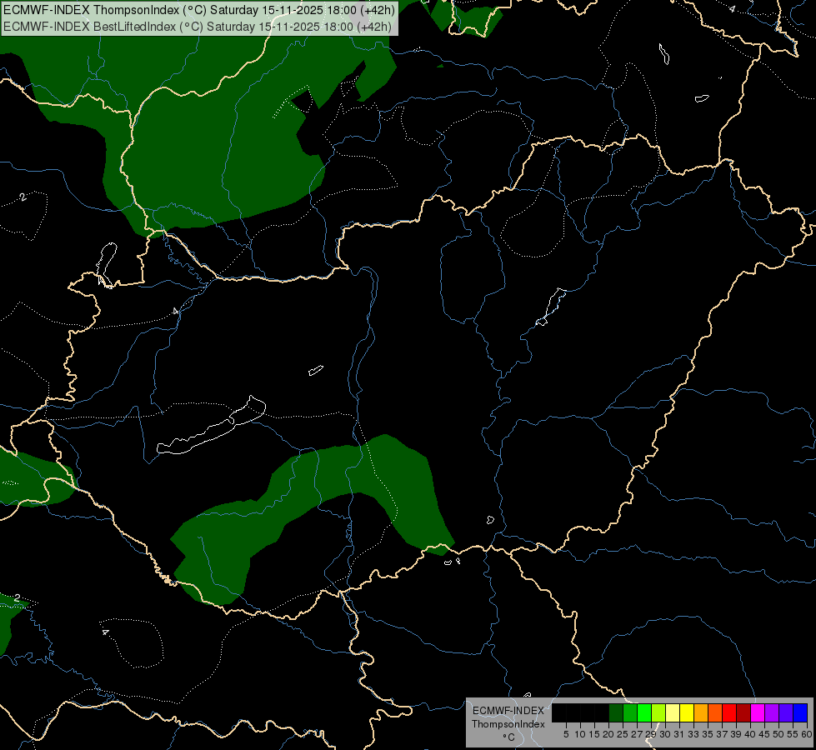The width and height of the screenshot is (816, 750).
Task: Click the dark red 39-40 legend swatch
Action: click(x=743, y=712)
